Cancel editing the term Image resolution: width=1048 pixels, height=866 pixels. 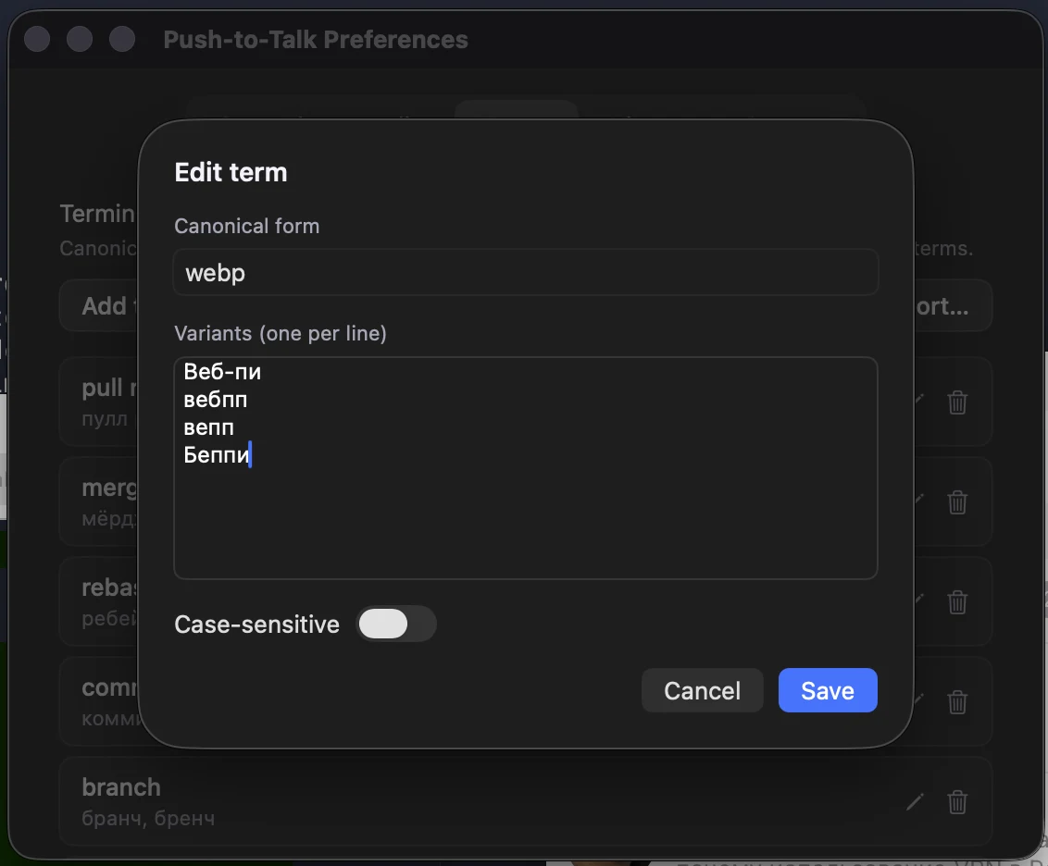tap(702, 690)
